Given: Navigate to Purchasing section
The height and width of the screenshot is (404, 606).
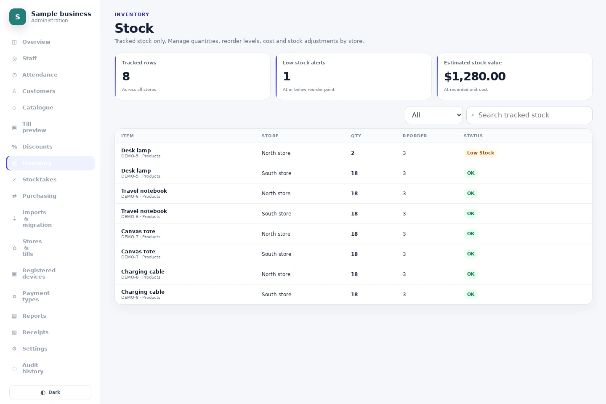Looking at the screenshot, I should pyautogui.click(x=50, y=196).
